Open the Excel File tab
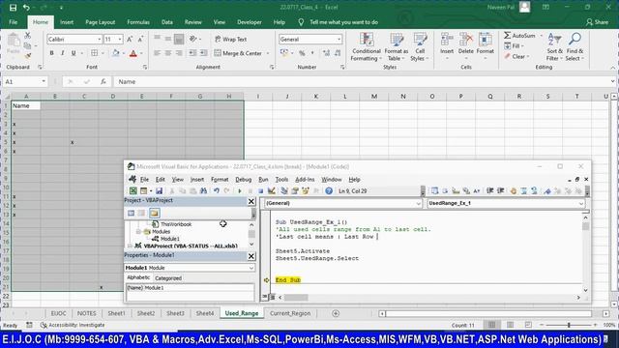 tap(13, 22)
